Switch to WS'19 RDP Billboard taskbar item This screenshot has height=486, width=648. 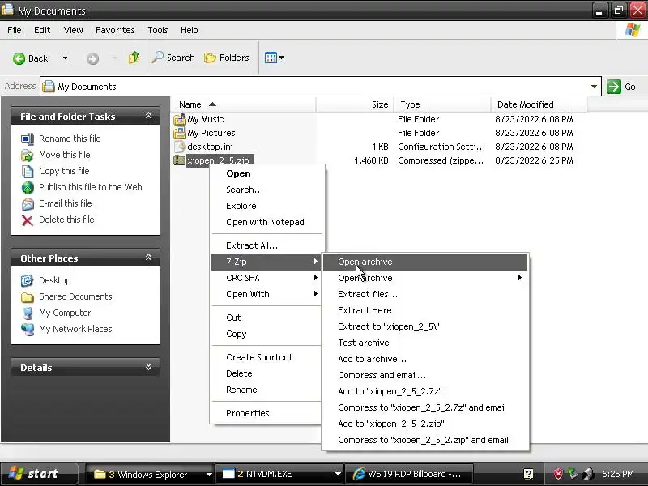point(410,474)
